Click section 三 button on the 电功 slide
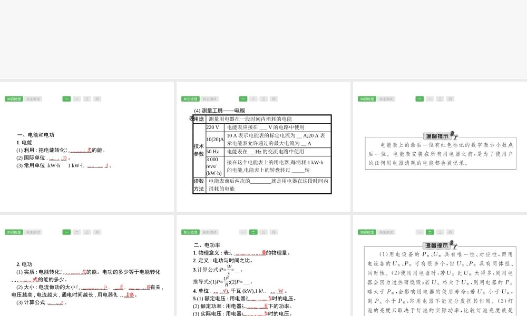 [x=87, y=232]
